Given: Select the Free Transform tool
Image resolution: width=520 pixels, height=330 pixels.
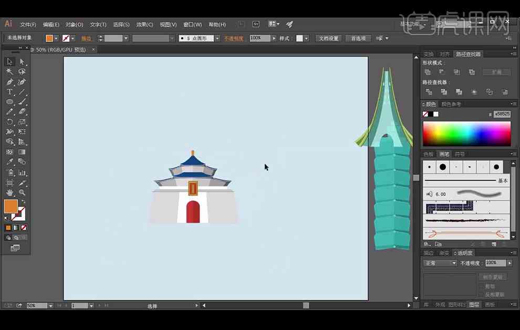Looking at the screenshot, I should 22,132.
